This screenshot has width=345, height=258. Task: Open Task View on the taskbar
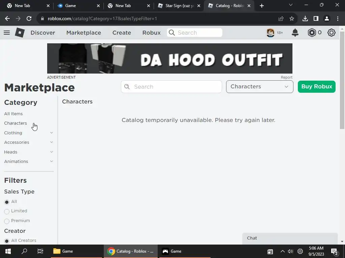(x=40, y=251)
